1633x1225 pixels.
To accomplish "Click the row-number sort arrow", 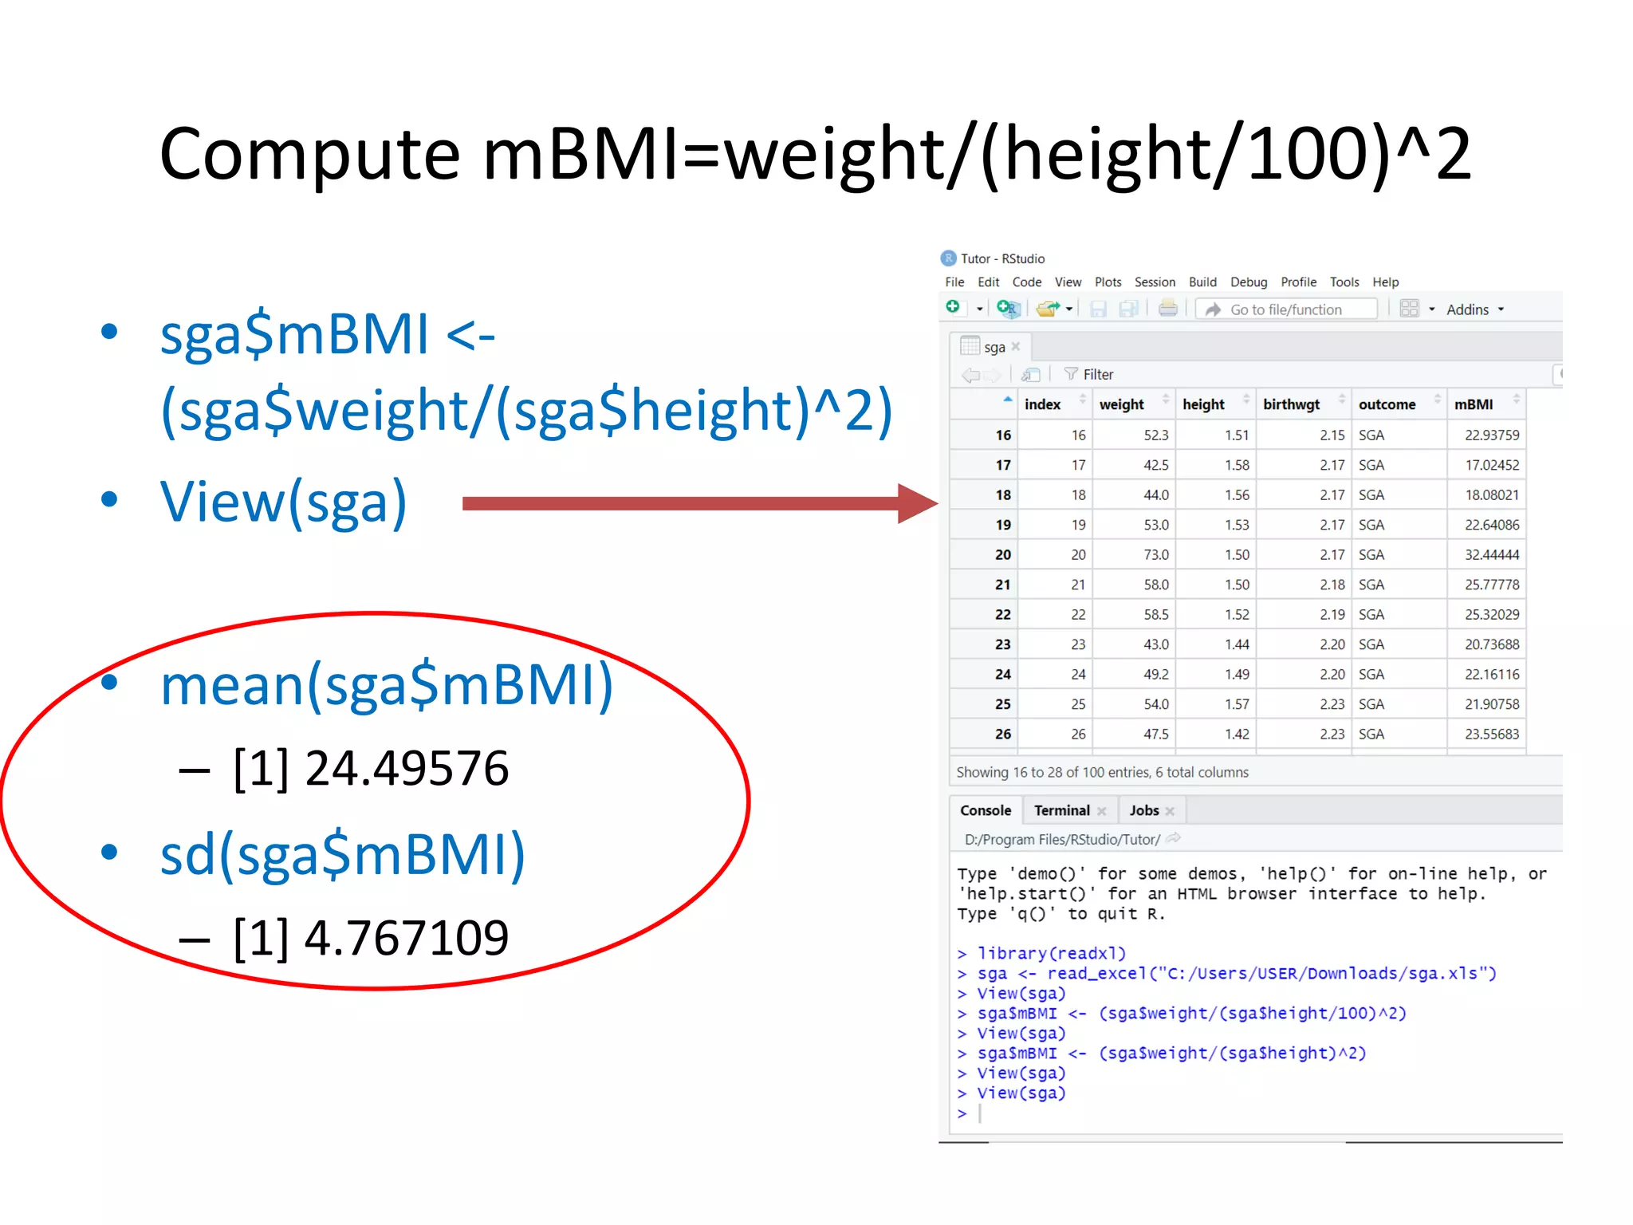I will coord(1008,399).
